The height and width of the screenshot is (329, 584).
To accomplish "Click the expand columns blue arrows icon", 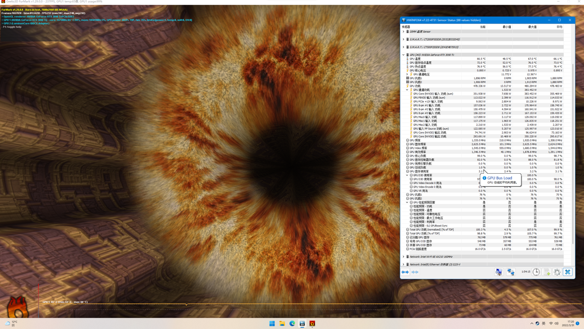I will pos(405,272).
